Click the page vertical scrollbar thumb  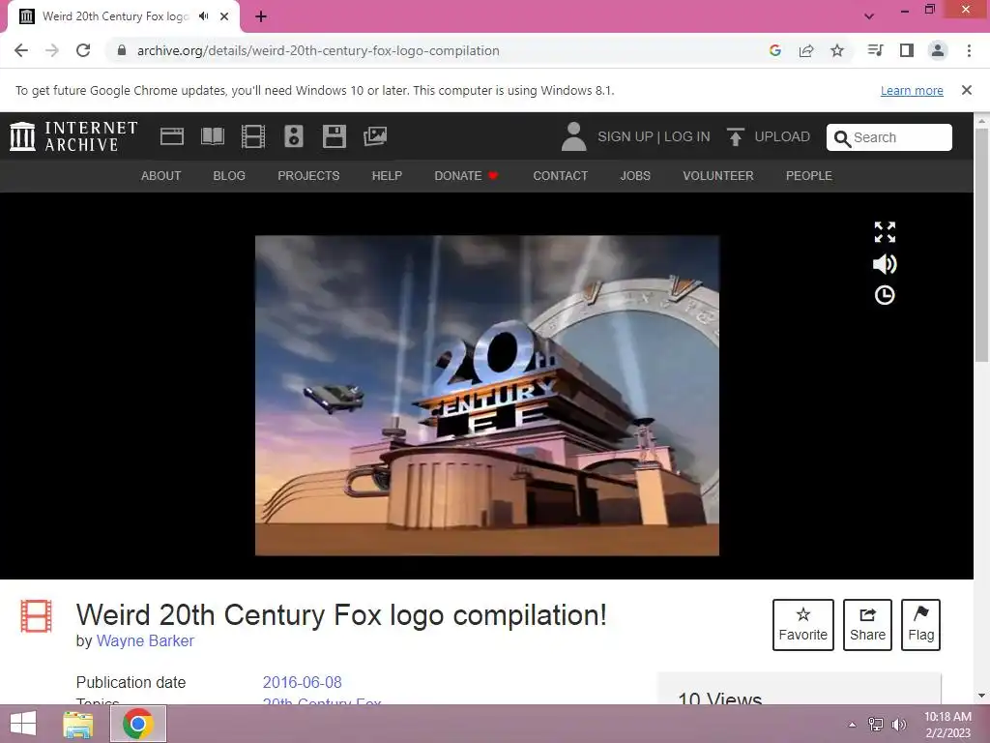982,245
